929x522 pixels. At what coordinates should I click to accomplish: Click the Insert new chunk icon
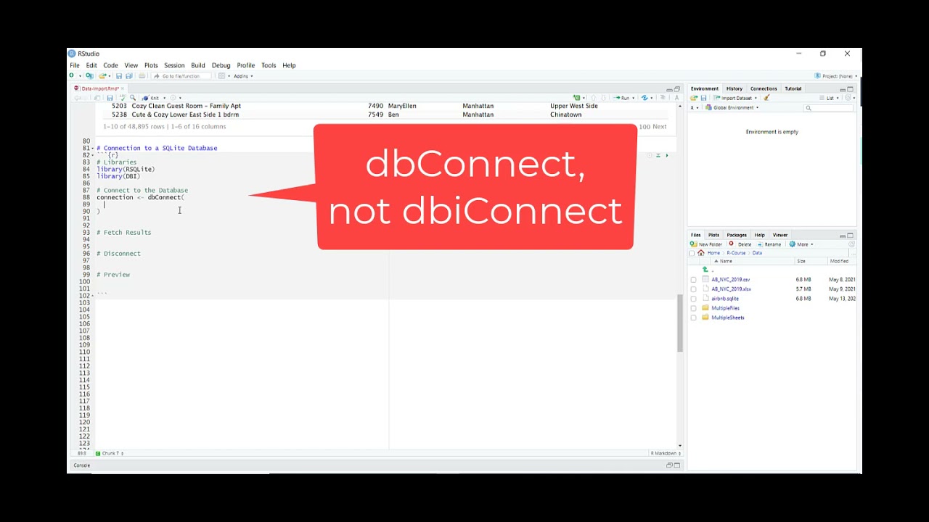[x=577, y=98]
